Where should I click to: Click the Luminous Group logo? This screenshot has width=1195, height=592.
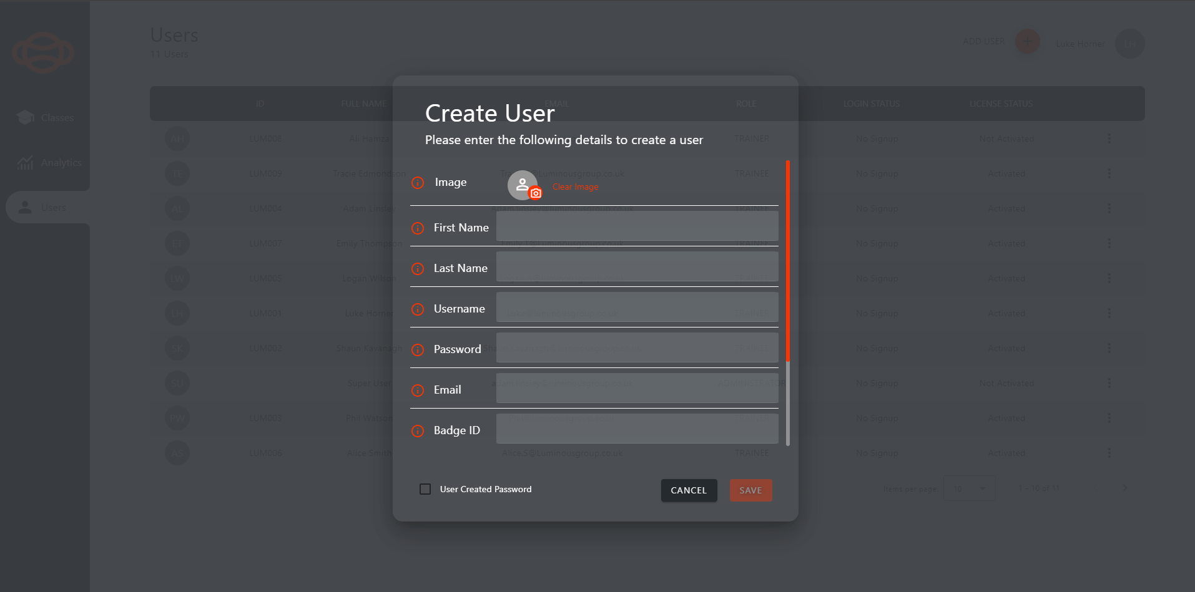(x=42, y=52)
